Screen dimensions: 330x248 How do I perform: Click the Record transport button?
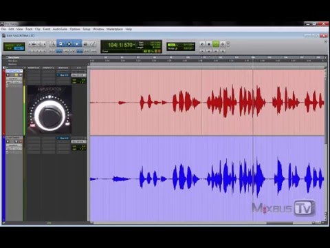(x=223, y=44)
